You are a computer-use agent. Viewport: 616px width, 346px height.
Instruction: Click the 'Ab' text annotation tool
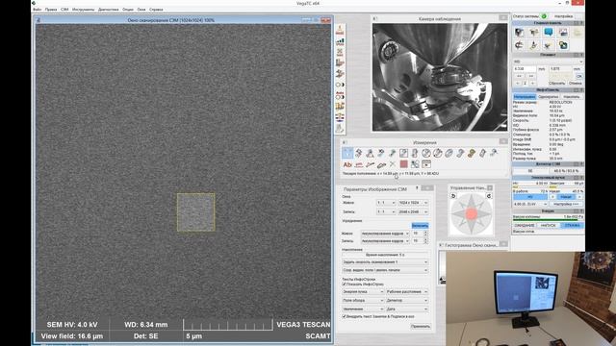point(347,164)
